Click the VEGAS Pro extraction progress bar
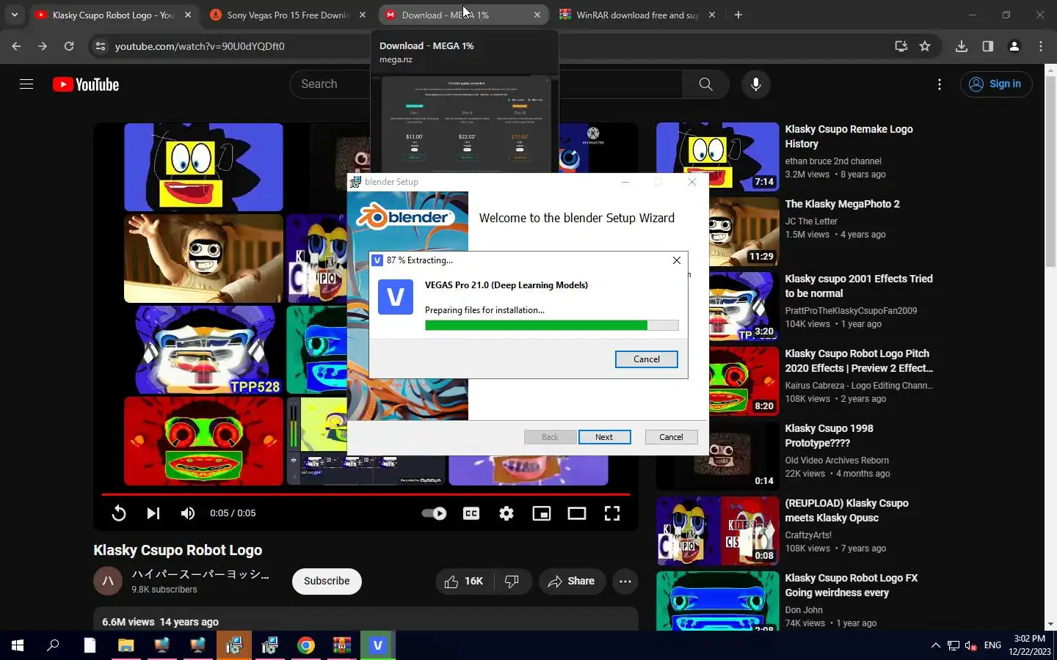The image size is (1057, 660). tap(552, 325)
